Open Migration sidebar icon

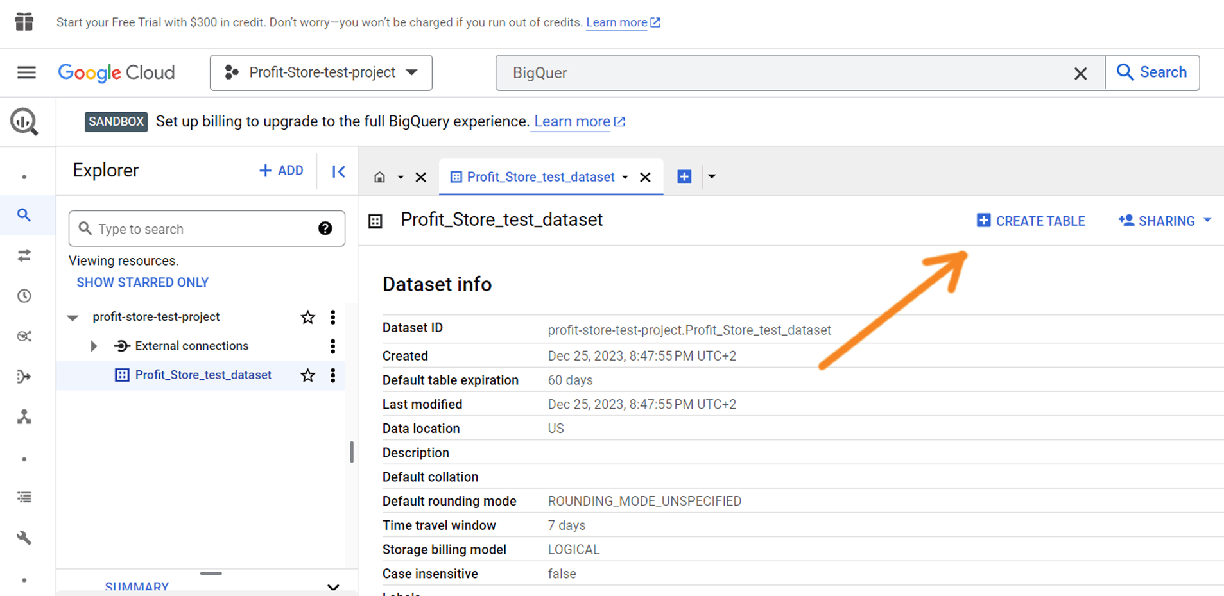(24, 417)
